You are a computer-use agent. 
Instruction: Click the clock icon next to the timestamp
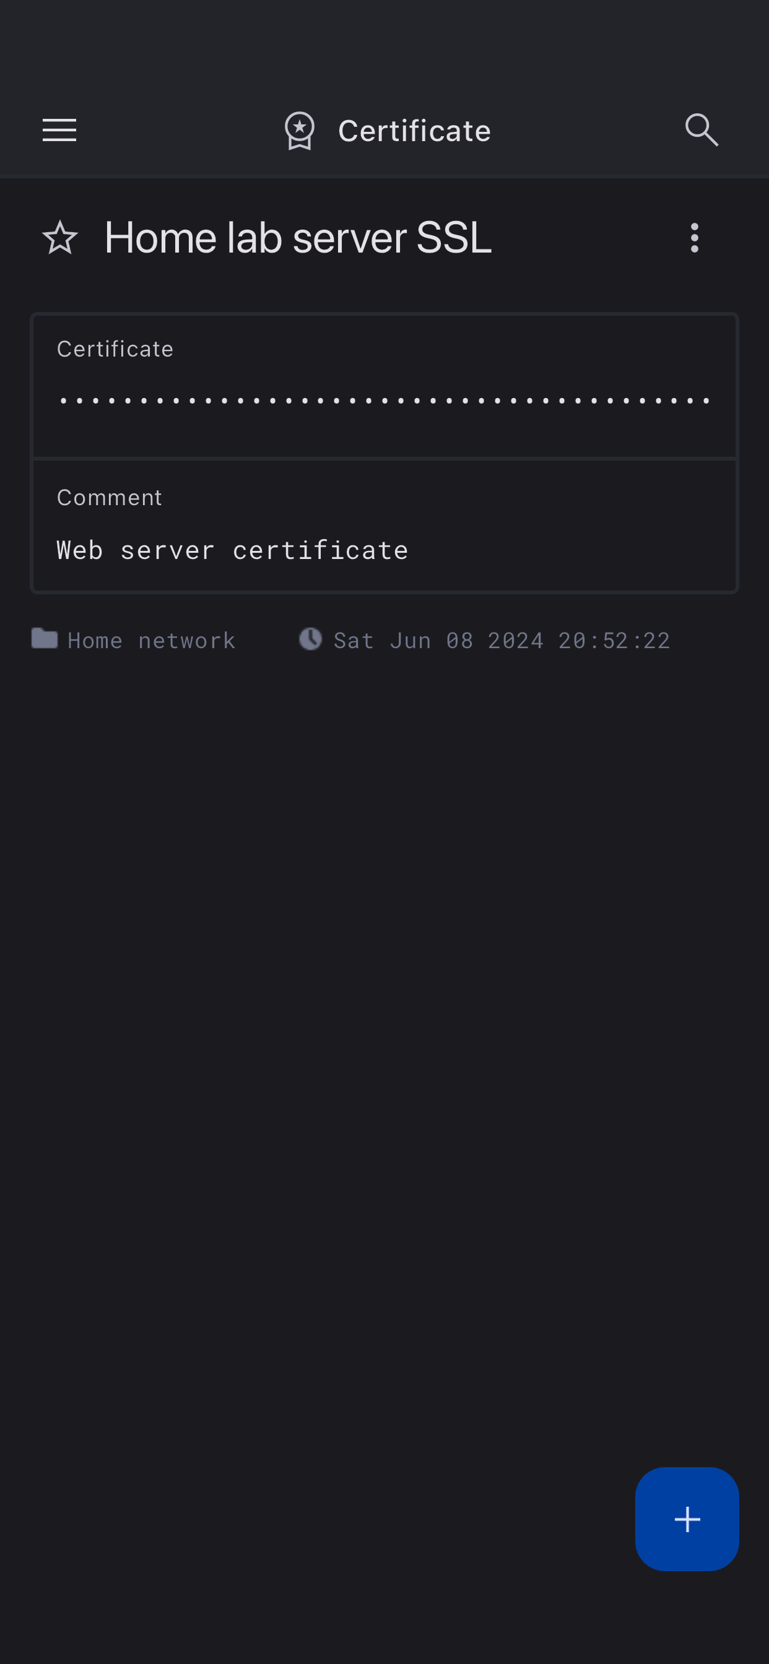pos(310,639)
